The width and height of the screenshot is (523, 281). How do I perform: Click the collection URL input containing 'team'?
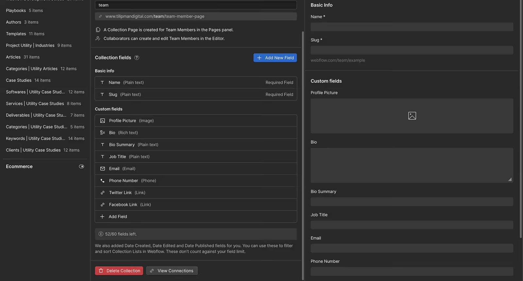pyautogui.click(x=196, y=5)
